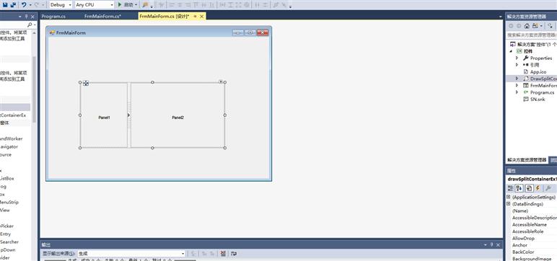The width and height of the screenshot is (557, 261).
Task: Click the Save file toolbar icon
Action: [x=5, y=4]
